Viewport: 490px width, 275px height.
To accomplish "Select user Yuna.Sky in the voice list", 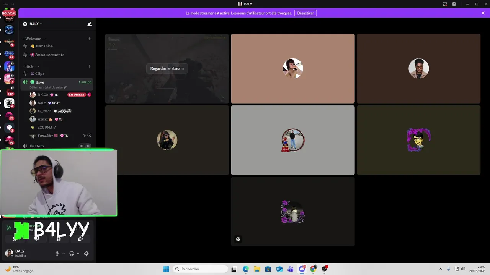I will (x=60, y=136).
